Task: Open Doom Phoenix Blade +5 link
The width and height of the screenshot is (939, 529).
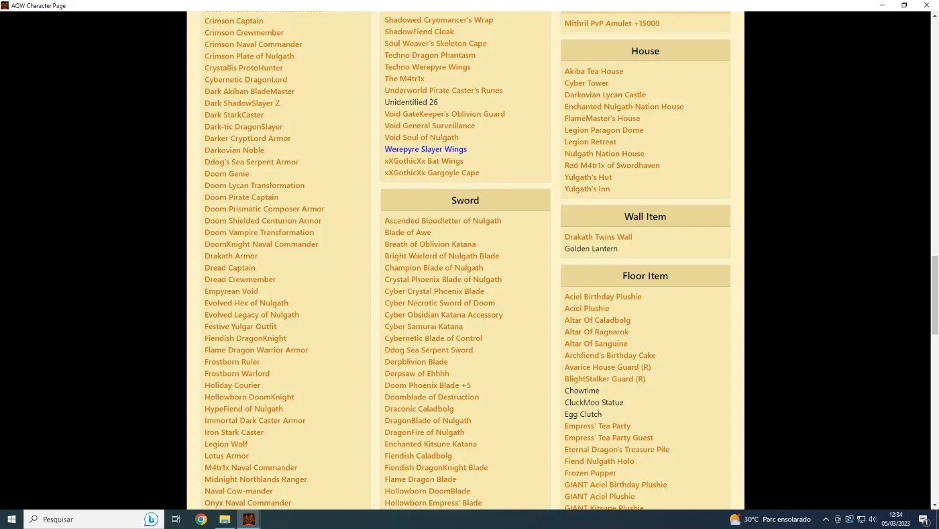Action: tap(427, 385)
